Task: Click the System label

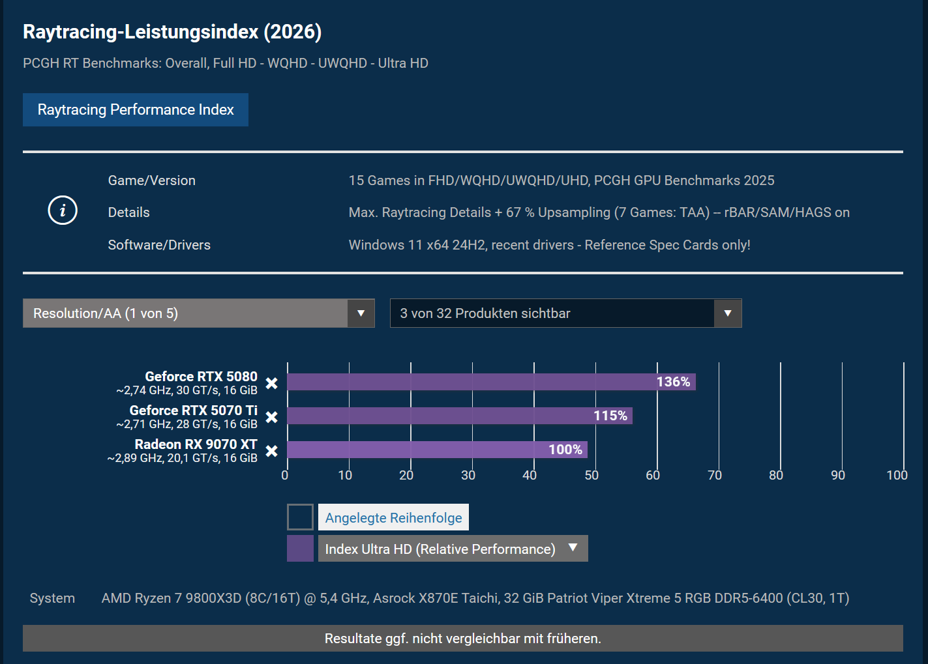Action: (52, 598)
